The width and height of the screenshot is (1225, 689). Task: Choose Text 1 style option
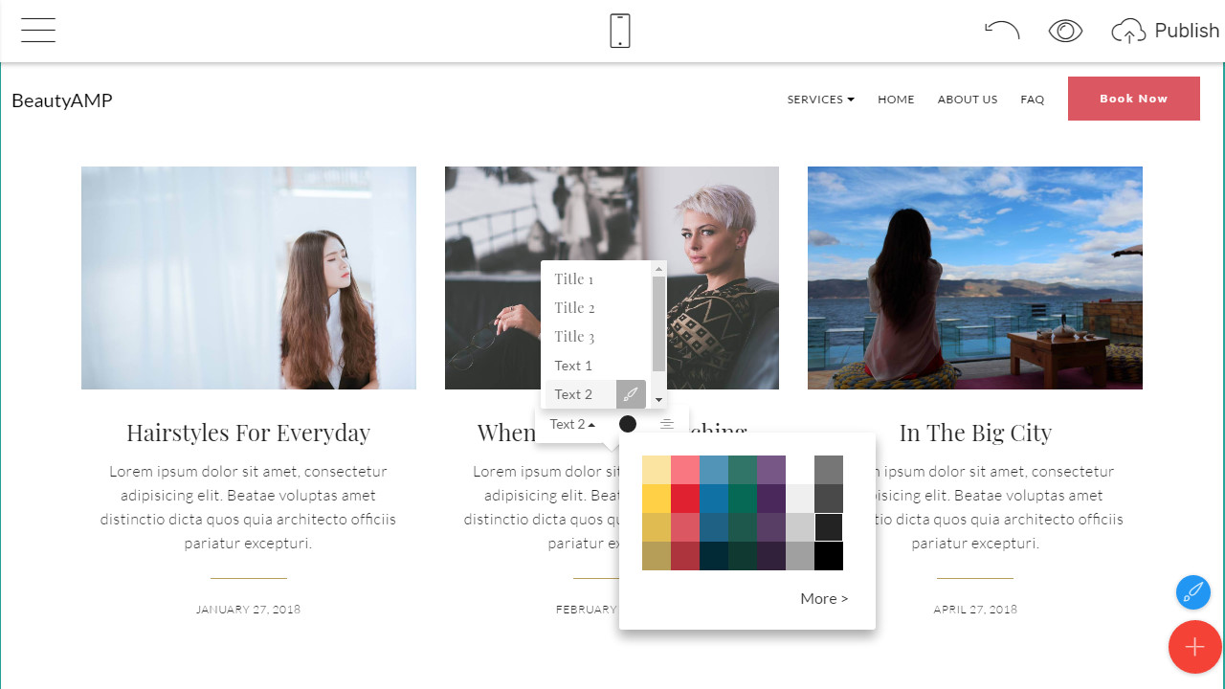(x=573, y=366)
